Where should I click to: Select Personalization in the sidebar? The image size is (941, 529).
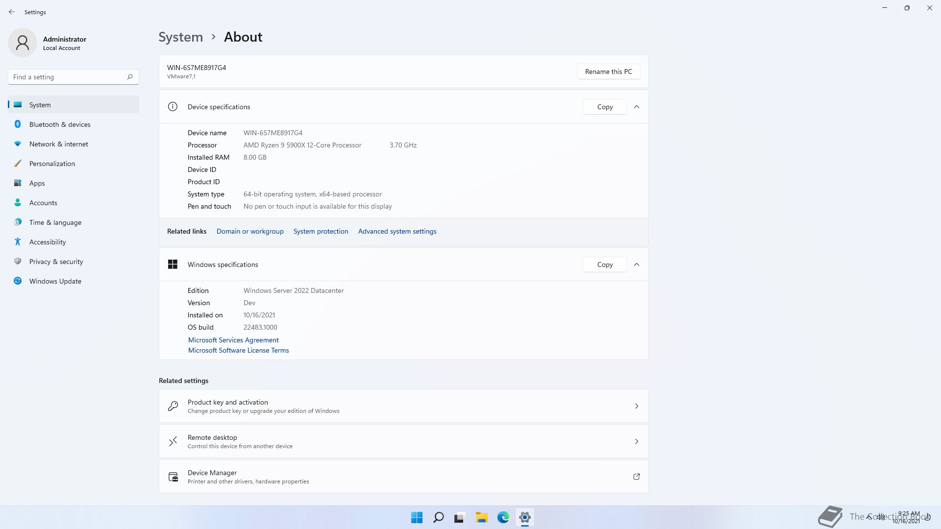(x=74, y=164)
